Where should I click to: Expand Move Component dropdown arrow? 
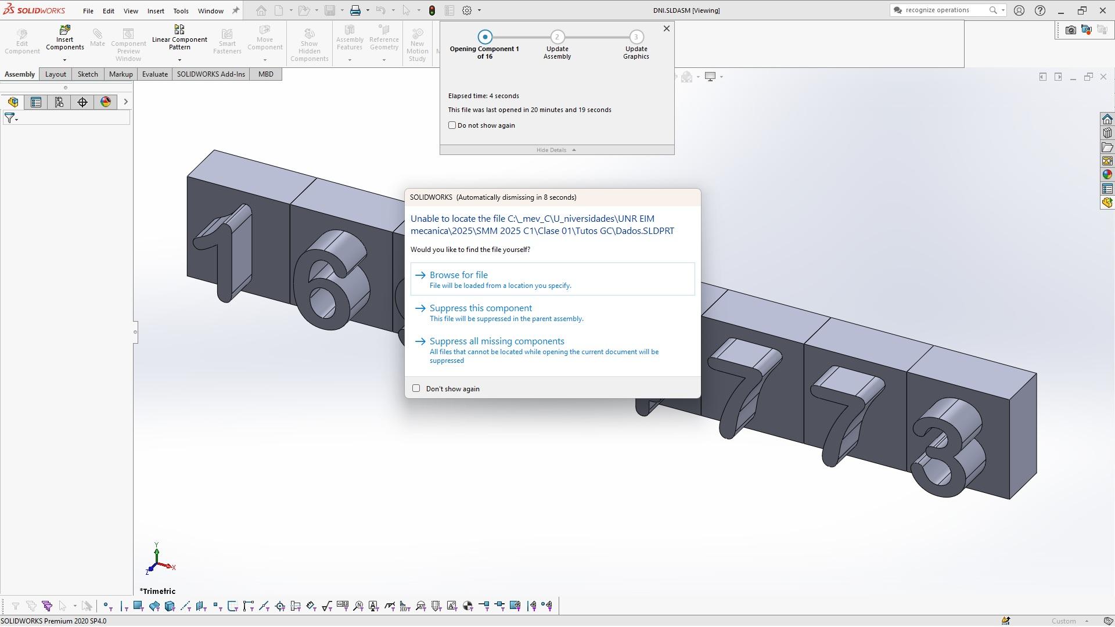pos(265,60)
